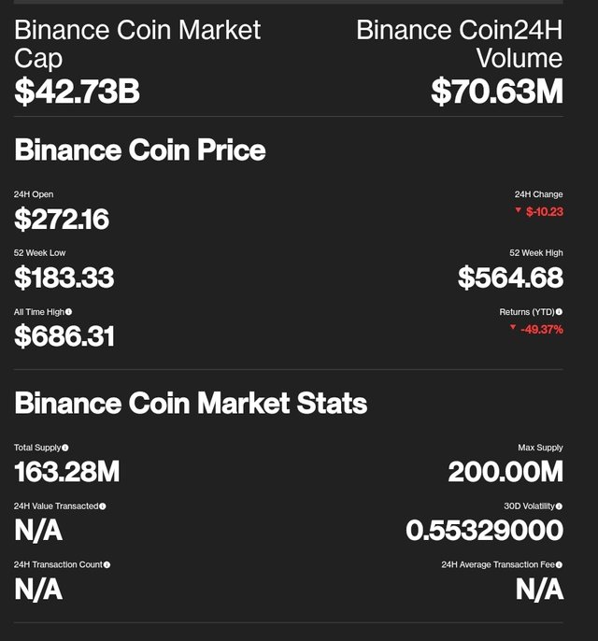Select the $70.63M 24H volume value
The width and height of the screenshot is (598, 641).
point(497,91)
